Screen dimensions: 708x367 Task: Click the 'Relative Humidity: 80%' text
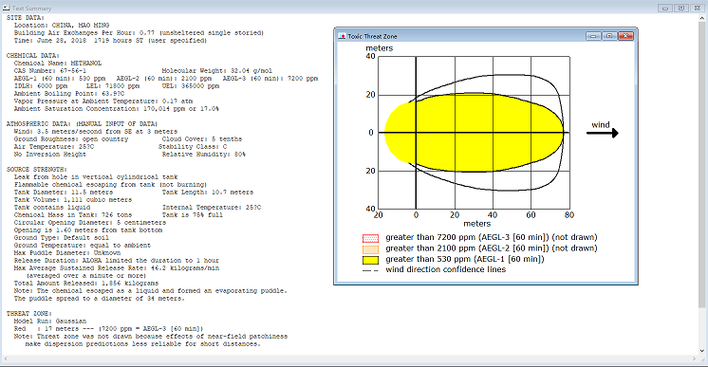point(204,155)
